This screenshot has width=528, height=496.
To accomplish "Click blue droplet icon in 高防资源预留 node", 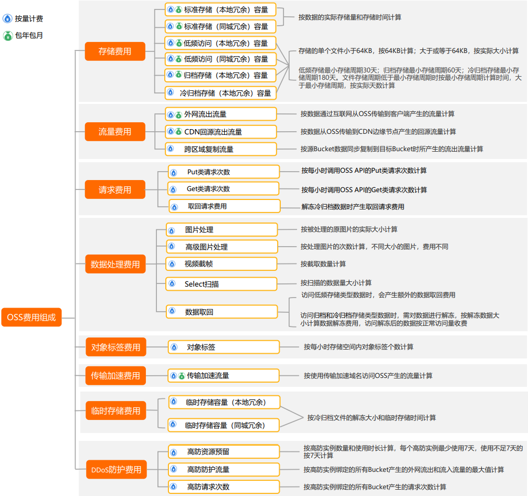I will click(174, 452).
